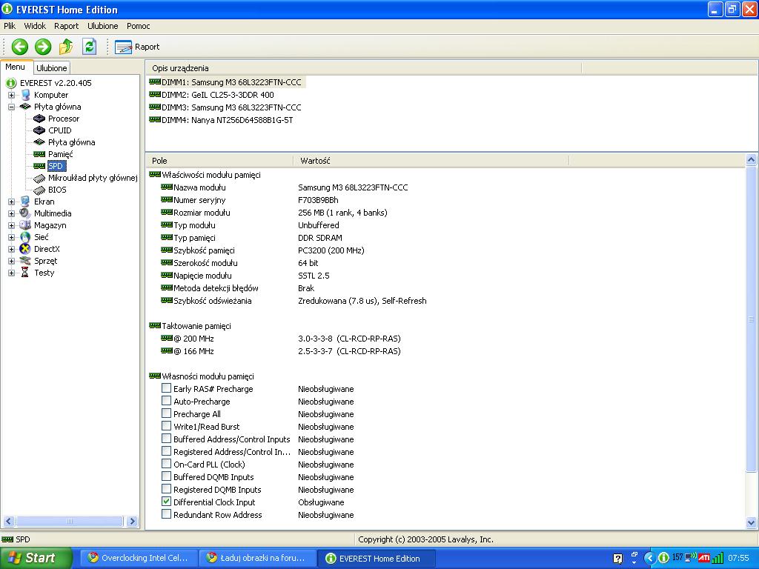Toggle Redundant Row Address checkbox
Viewport: 759px width, 569px height.
[x=166, y=514]
